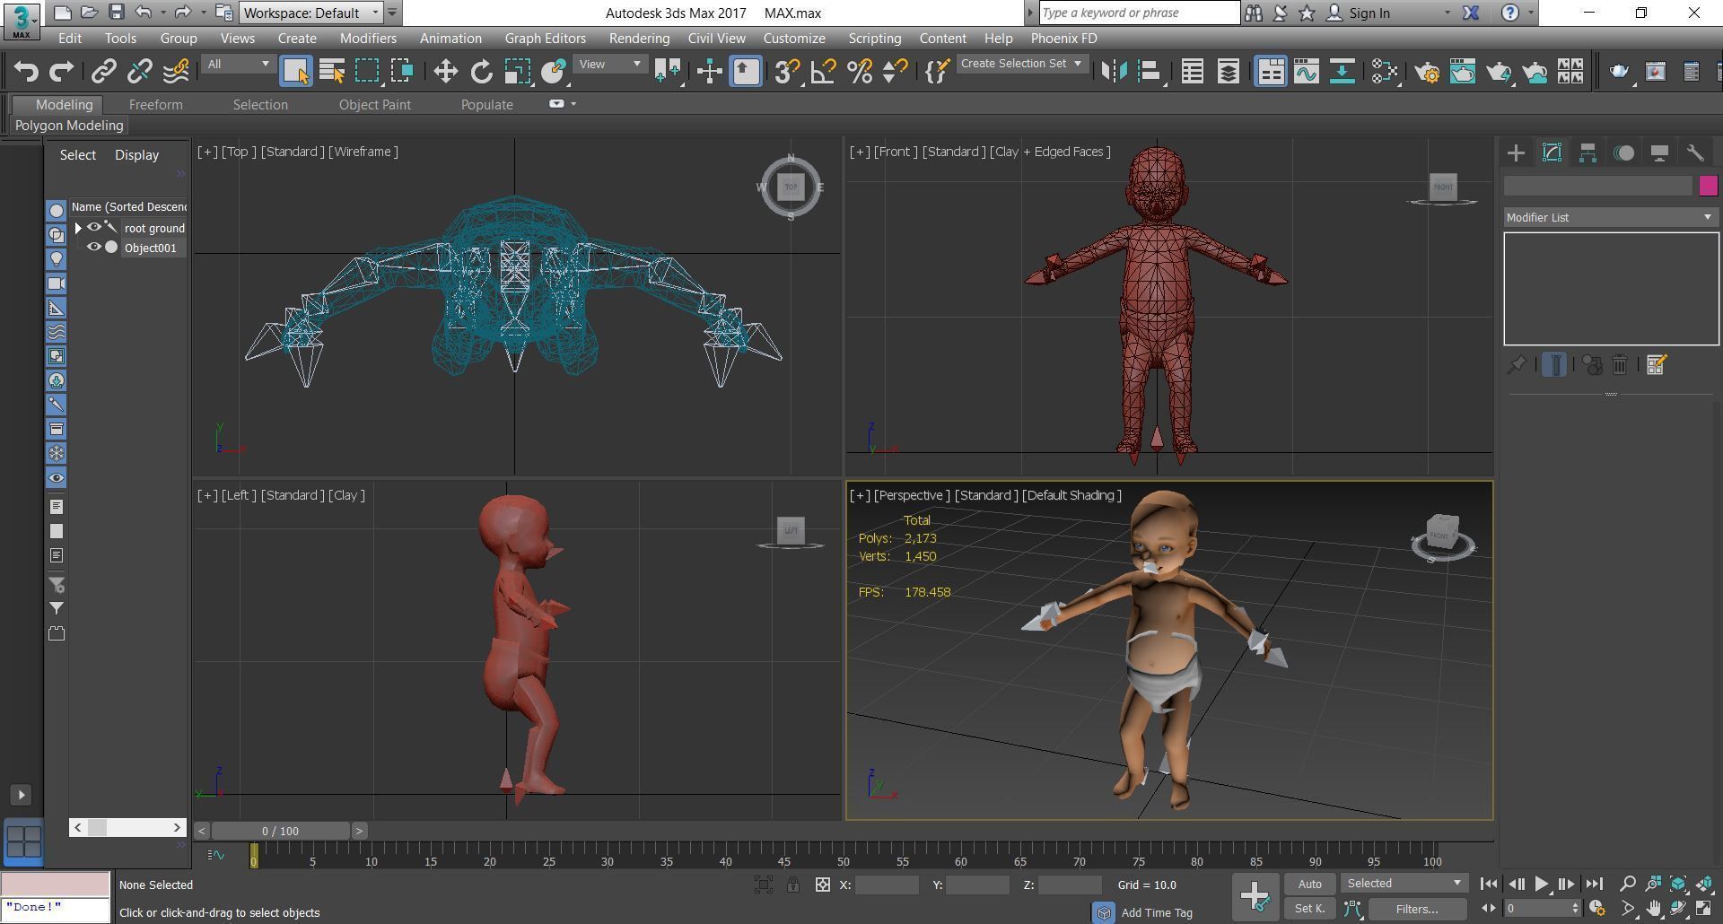Toggle Angle Snap button
The height and width of the screenshot is (924, 1723).
click(x=823, y=71)
